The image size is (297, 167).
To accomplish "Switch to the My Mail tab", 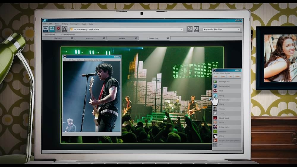I will click(57, 38).
